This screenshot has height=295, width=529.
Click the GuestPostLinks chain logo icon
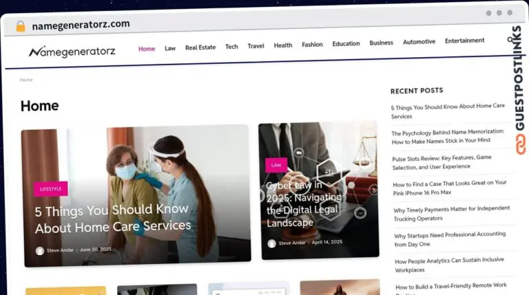tap(519, 144)
